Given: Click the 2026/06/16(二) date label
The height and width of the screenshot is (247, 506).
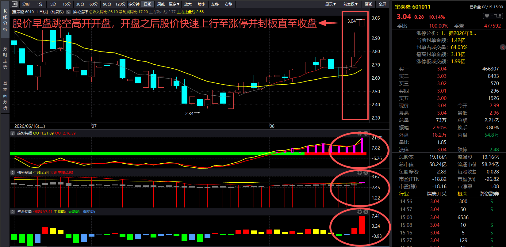Looking at the screenshot, I should tap(30, 126).
